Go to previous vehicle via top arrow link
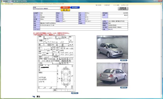Screen dimensions: 163x99 tap(98, 5)
